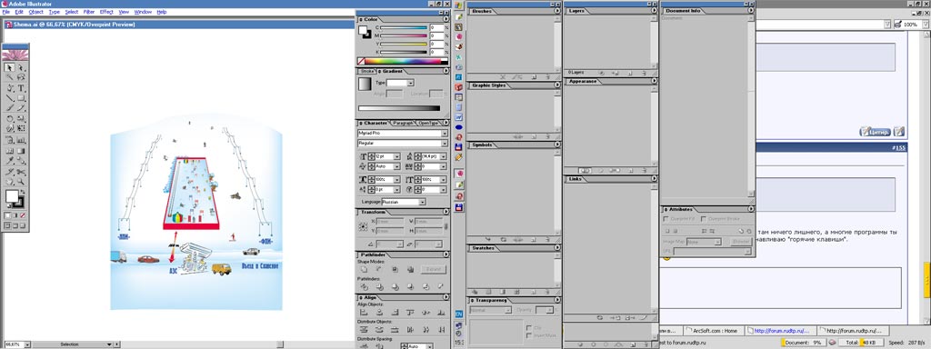Toggle the Overprint Fill checkbox
Viewport: 931px width, 349px height.
pos(666,219)
